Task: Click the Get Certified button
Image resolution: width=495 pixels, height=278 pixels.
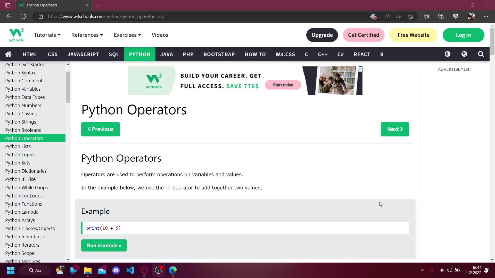Action: tap(364, 35)
